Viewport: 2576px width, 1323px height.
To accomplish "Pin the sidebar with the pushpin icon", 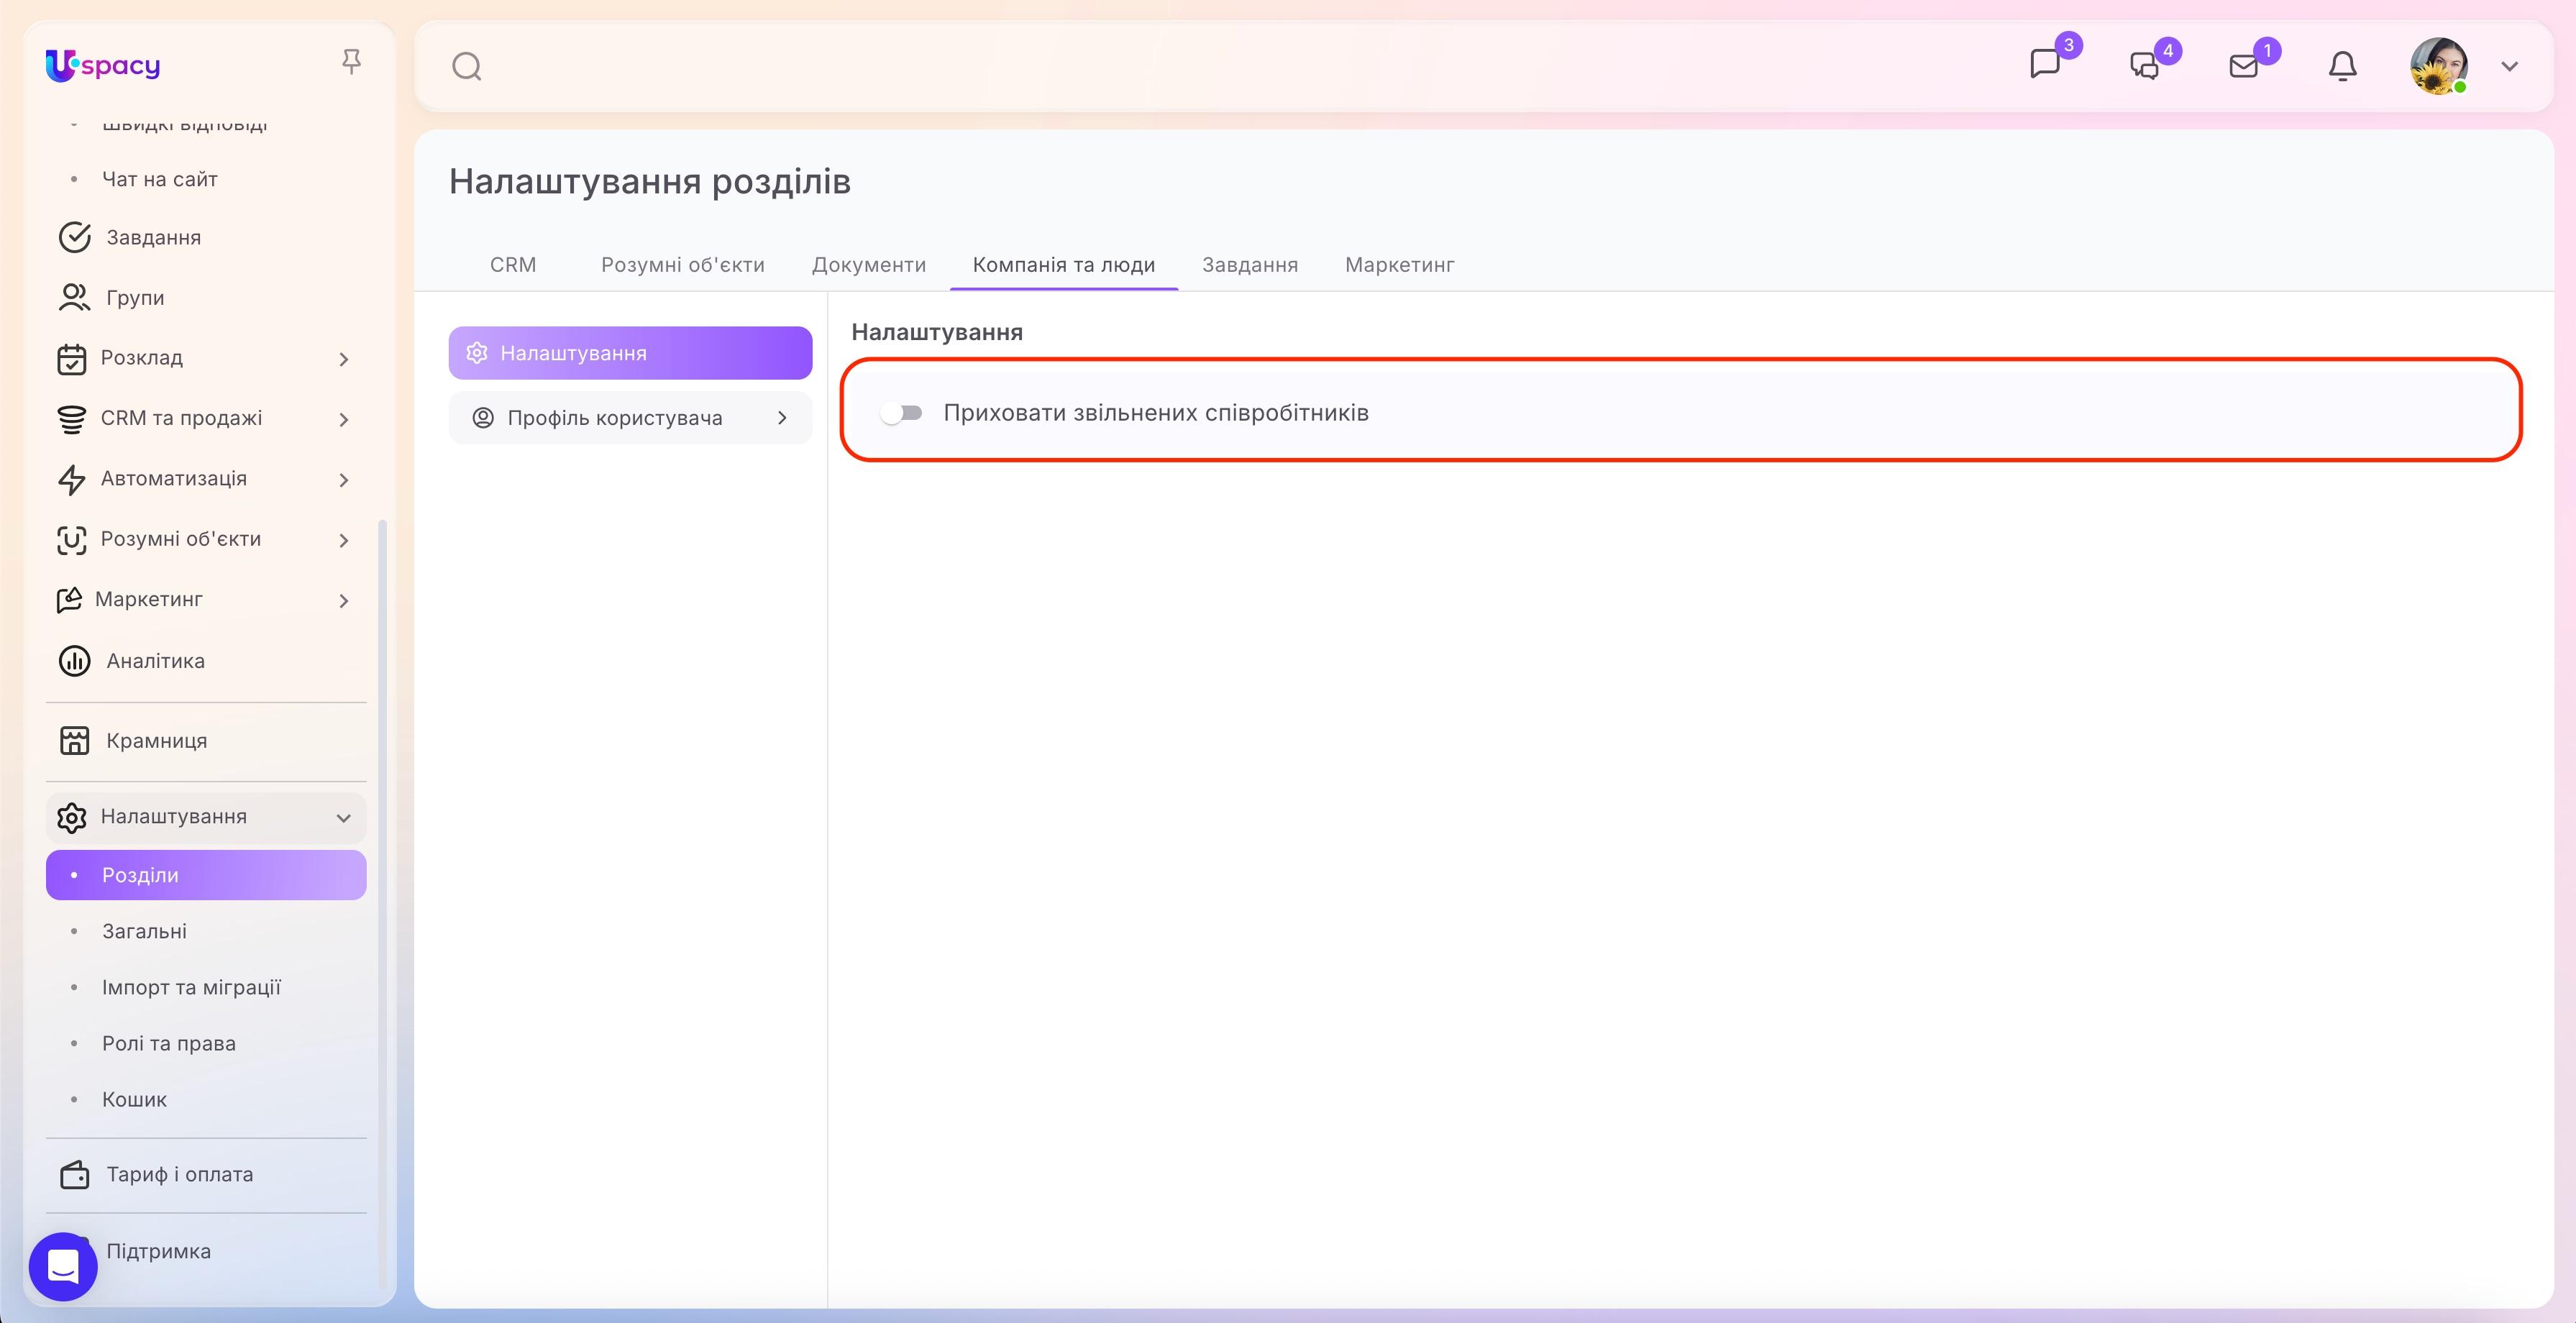I will 351,62.
